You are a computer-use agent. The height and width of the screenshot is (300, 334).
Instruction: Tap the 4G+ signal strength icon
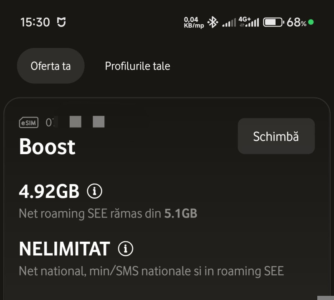(248, 22)
